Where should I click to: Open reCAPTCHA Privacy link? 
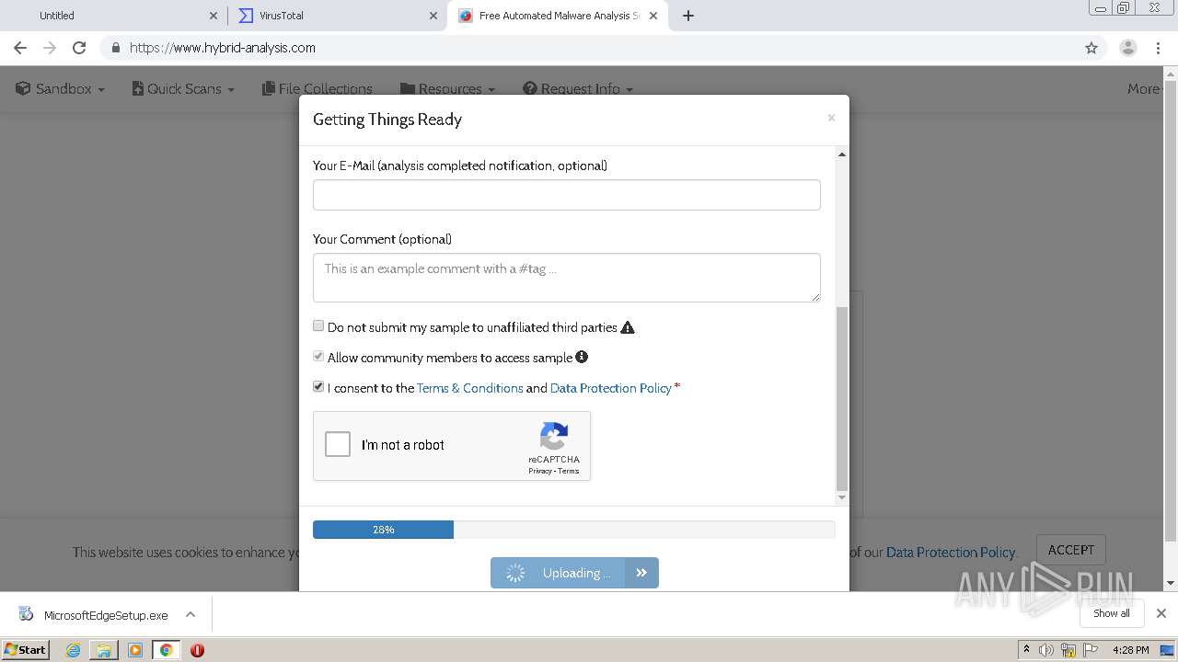[539, 471]
